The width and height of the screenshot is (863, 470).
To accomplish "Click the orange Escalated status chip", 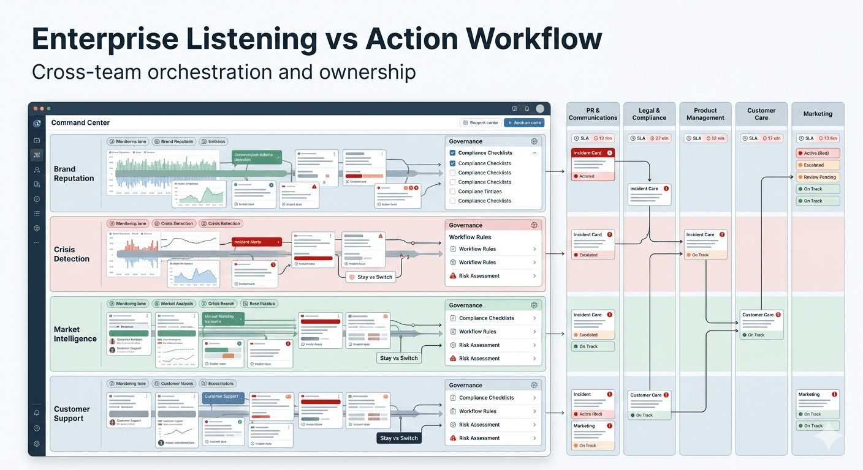I will click(x=818, y=165).
